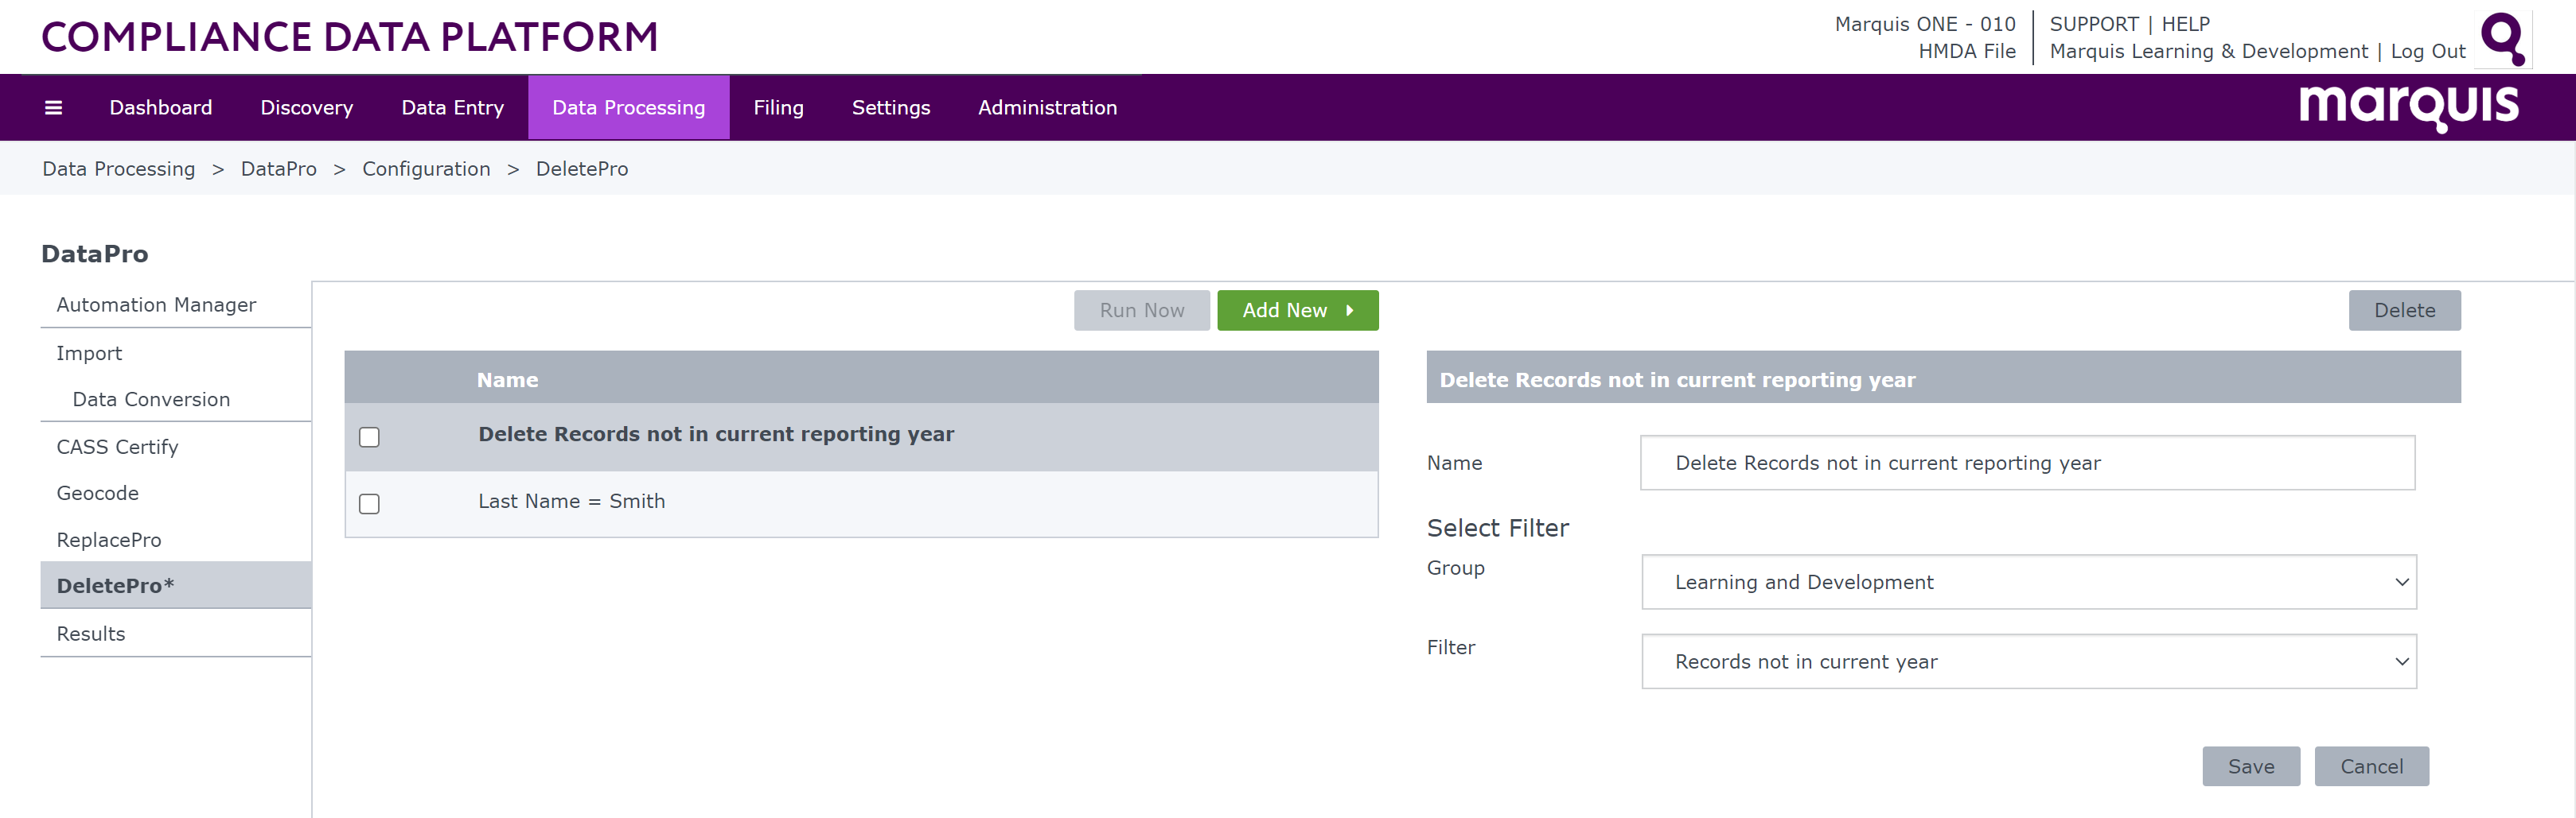
Task: Click the Compliance Data Platform title
Action: [350, 37]
